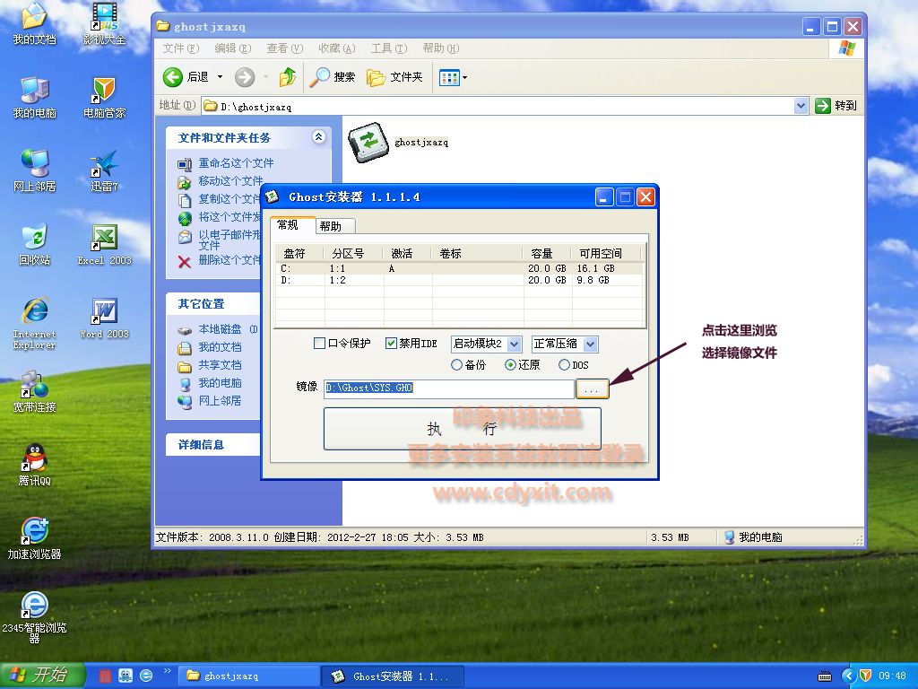Click the Start (开始) button
This screenshot has height=689, width=918.
click(42, 676)
